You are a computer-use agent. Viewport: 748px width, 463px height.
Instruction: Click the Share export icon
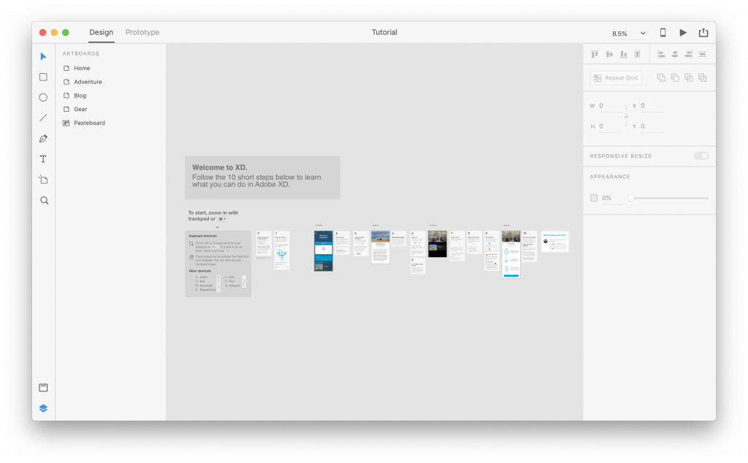[x=703, y=32]
